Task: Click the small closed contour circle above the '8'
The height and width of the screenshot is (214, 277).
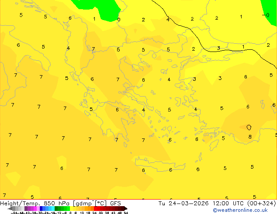Action: coord(249,127)
